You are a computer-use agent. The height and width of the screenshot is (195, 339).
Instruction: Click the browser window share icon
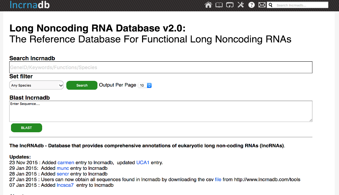(x=230, y=5)
